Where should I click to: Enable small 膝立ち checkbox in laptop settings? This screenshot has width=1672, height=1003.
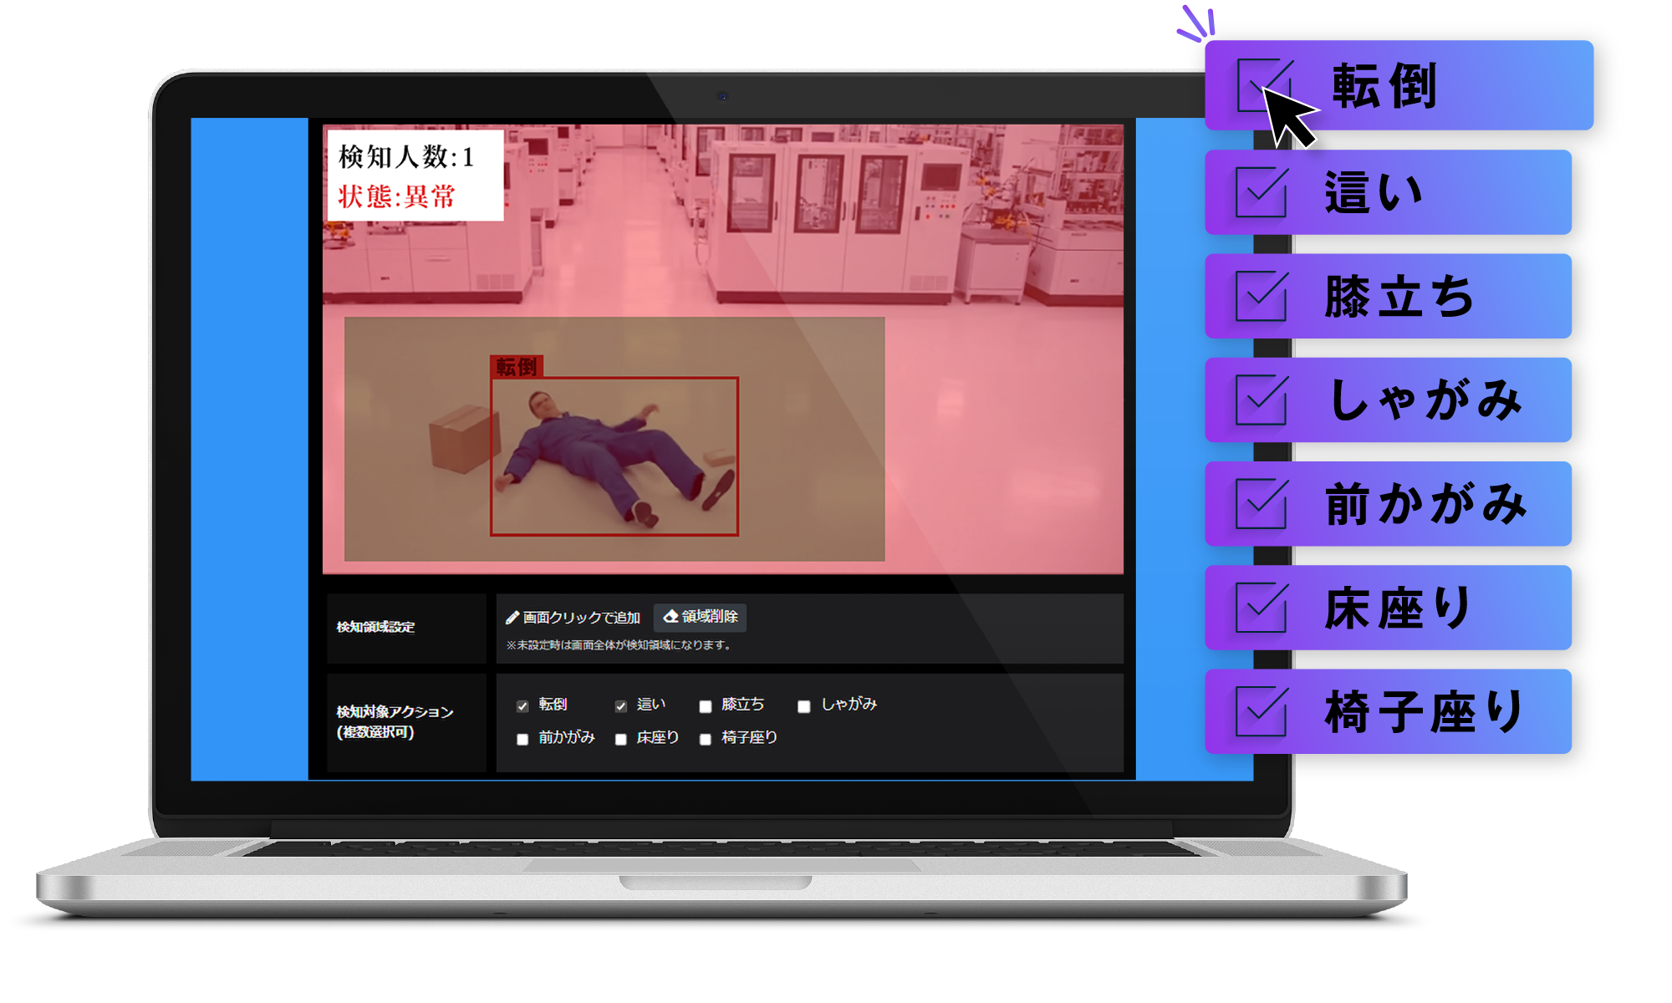[x=706, y=706]
